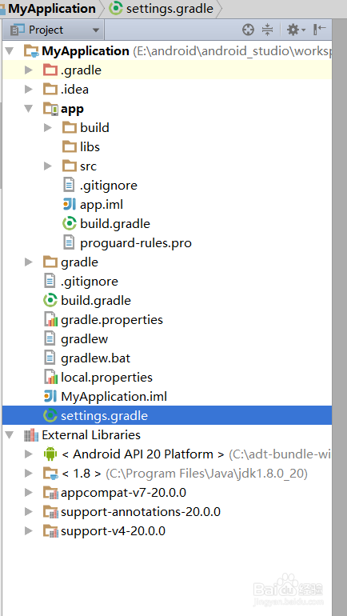Click the JDK 1.8 folder icon
Screen dimensions: 347x616
pyautogui.click(x=50, y=474)
